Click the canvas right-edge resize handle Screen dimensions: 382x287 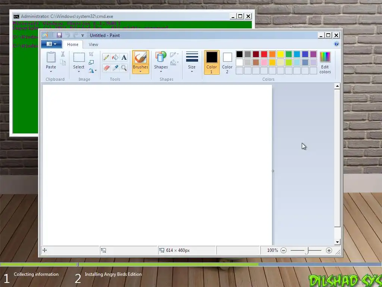tap(273, 171)
